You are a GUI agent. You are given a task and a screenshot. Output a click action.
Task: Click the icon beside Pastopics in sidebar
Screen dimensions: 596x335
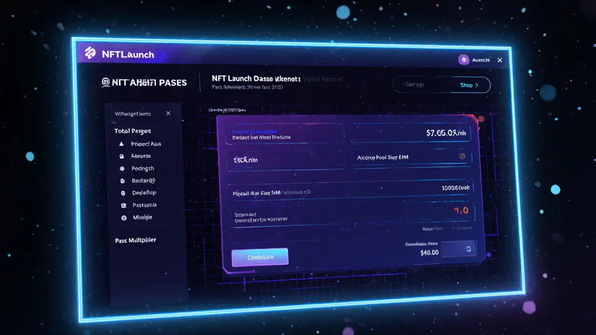click(123, 205)
